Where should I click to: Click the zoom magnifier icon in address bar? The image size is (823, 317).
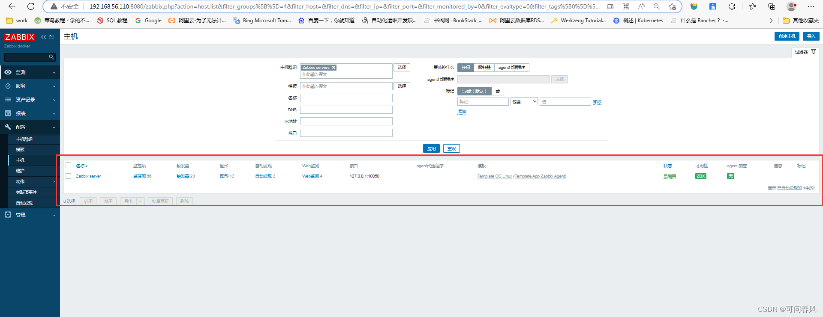click(657, 6)
